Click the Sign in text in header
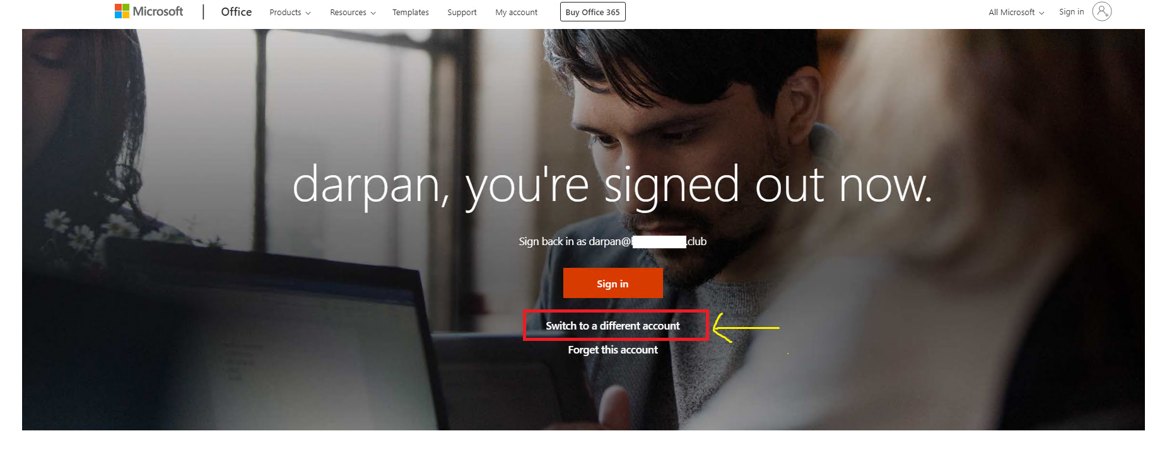The width and height of the screenshot is (1167, 460). pos(1071,11)
